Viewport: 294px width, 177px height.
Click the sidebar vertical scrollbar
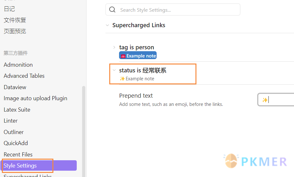(x=84, y=131)
